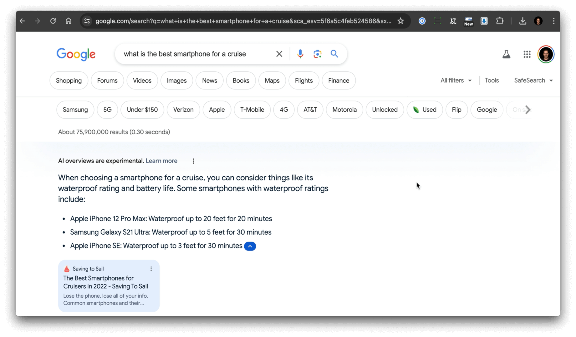
Task: Open the SafeSearch dropdown
Action: [533, 81]
